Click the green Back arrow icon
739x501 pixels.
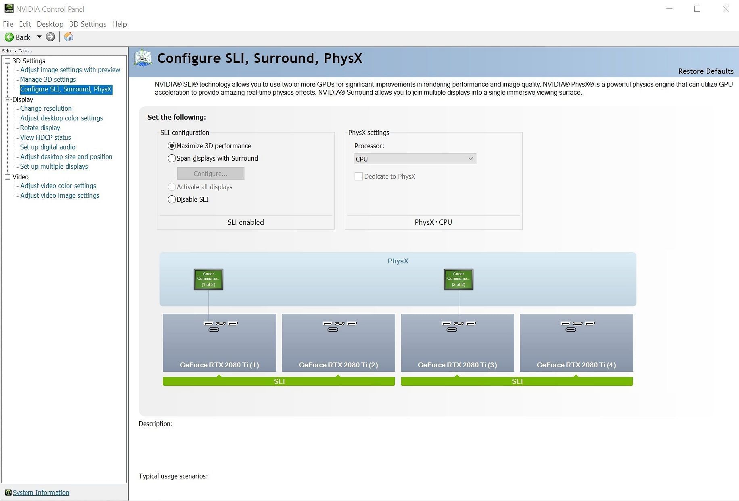[9, 37]
